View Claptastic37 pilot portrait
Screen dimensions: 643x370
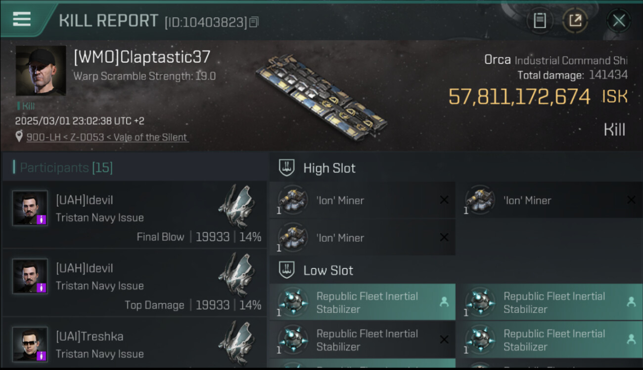pos(41,71)
